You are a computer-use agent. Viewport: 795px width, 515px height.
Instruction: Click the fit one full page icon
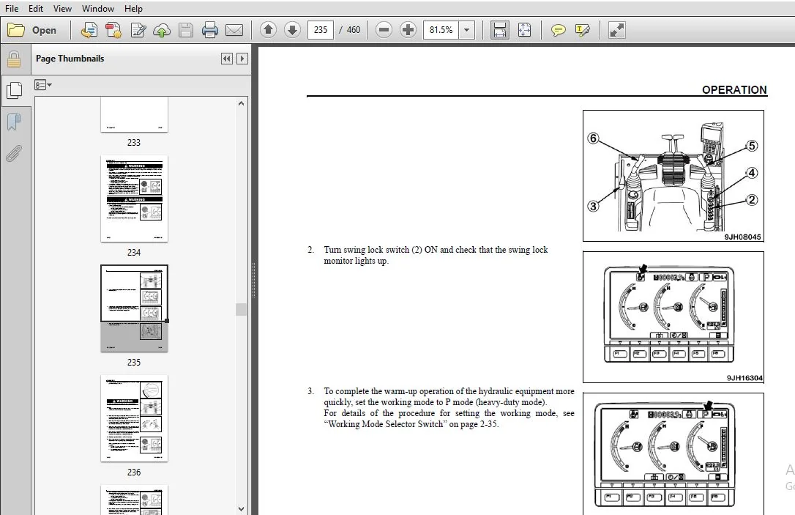coord(524,30)
